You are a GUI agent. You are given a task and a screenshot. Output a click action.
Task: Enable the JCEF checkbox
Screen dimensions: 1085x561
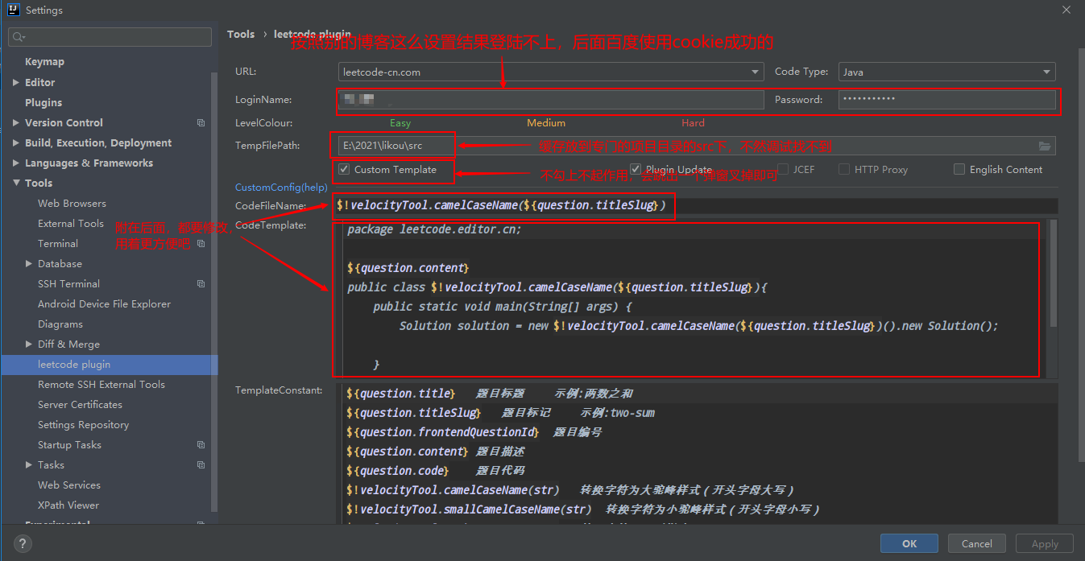tap(783, 169)
